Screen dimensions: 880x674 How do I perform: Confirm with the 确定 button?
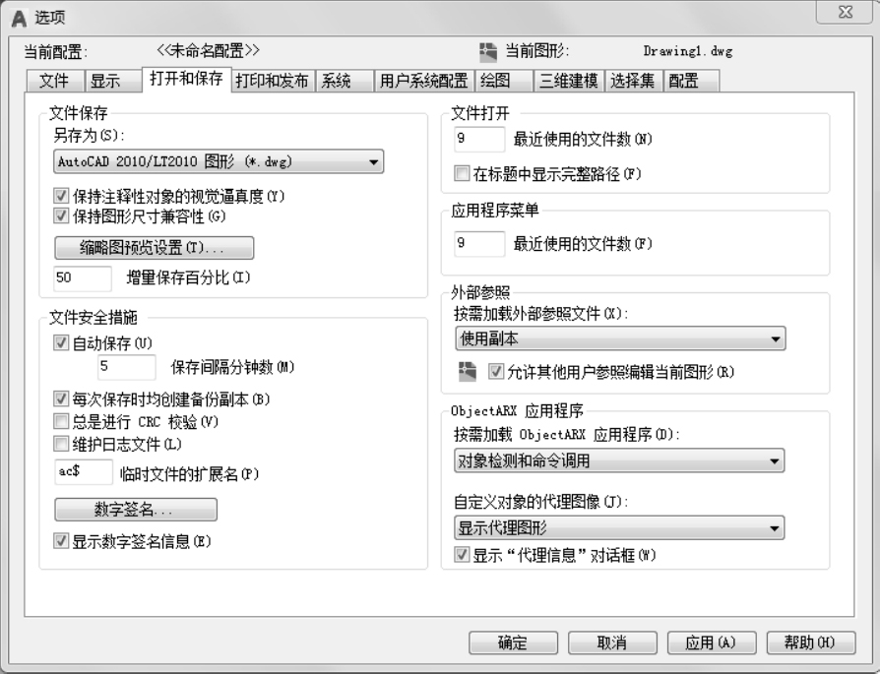click(513, 643)
